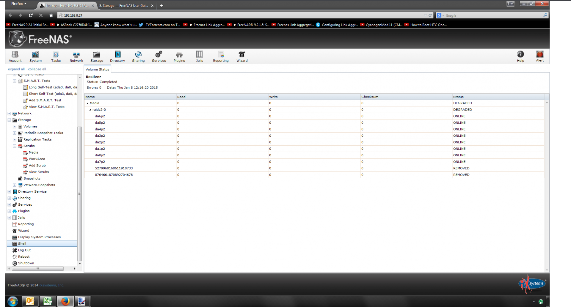The width and height of the screenshot is (571, 307).
Task: Open the Network toolbar icon
Action: tap(76, 56)
